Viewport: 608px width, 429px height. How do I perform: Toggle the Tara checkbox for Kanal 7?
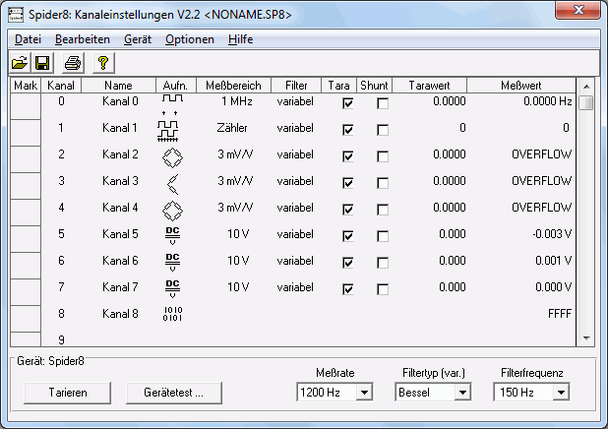click(x=347, y=288)
